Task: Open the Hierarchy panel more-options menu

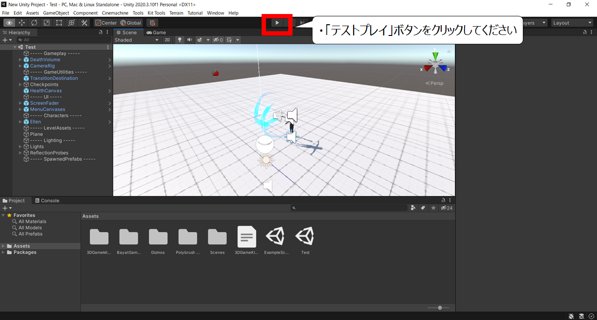Action: (108, 33)
